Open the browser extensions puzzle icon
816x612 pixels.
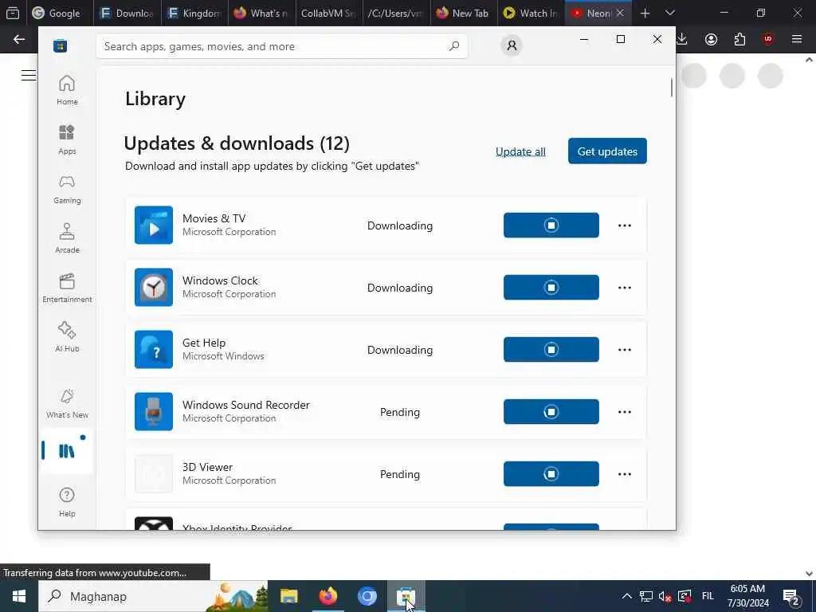coord(739,39)
